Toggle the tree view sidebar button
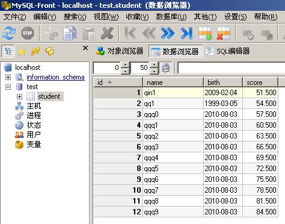This screenshot has width=285, height=224. tap(8, 51)
